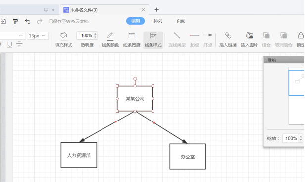This screenshot has height=182, width=305.
Task: Click the 组合 group icon
Action: [266, 35]
